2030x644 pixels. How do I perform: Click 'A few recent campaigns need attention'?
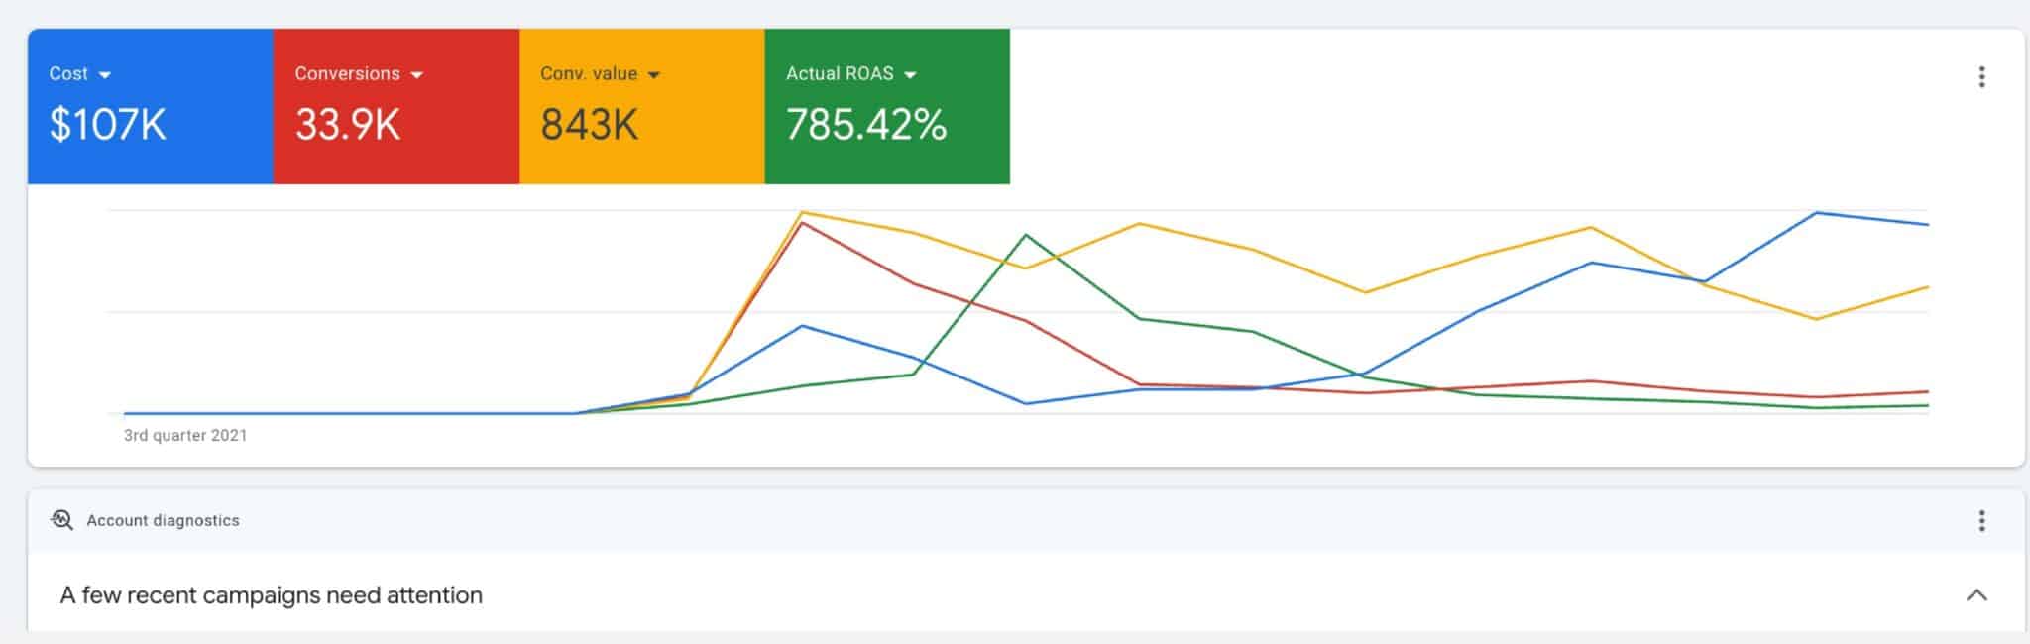pyautogui.click(x=272, y=595)
